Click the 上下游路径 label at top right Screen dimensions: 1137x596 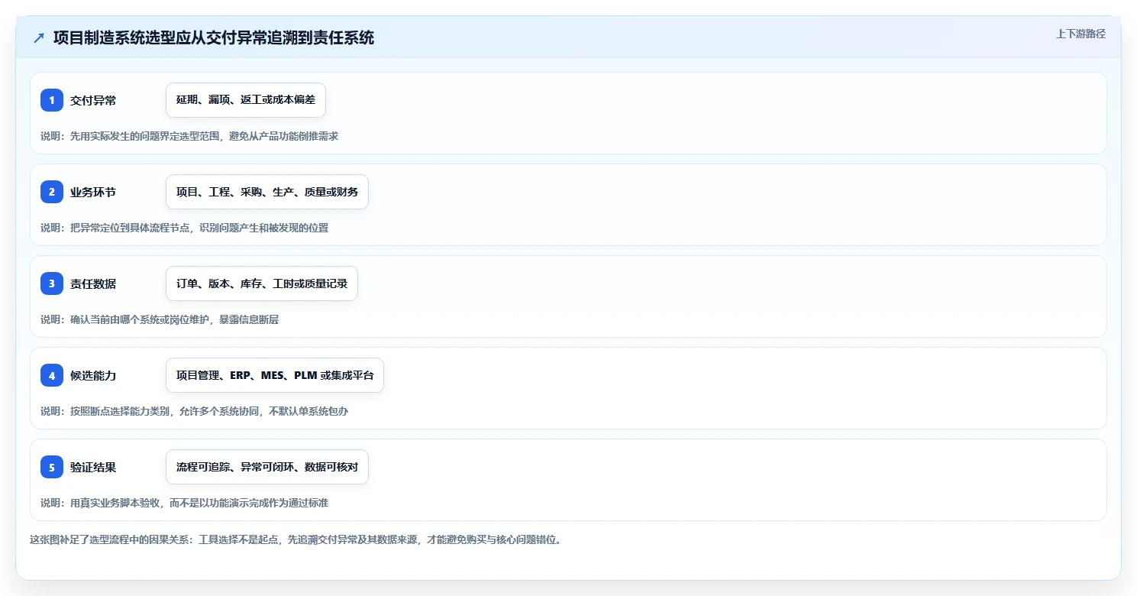pos(1080,34)
